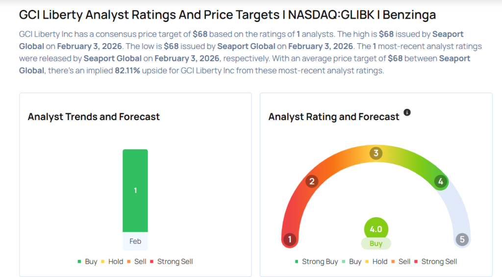
Task: Click the Buy badge under the 4.0 rating
Action: click(376, 243)
